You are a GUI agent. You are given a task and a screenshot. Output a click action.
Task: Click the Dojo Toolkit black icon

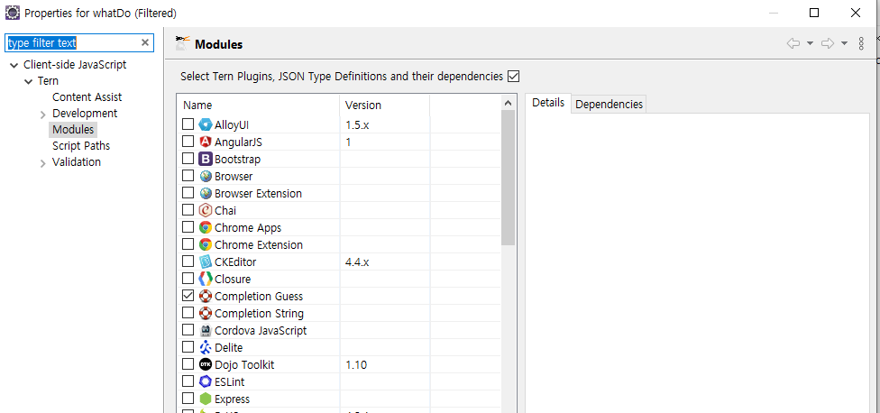(x=206, y=364)
